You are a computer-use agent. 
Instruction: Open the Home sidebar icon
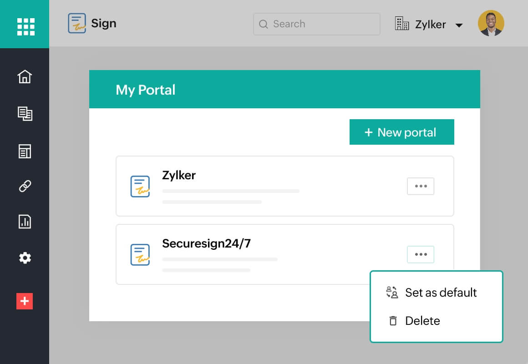25,77
